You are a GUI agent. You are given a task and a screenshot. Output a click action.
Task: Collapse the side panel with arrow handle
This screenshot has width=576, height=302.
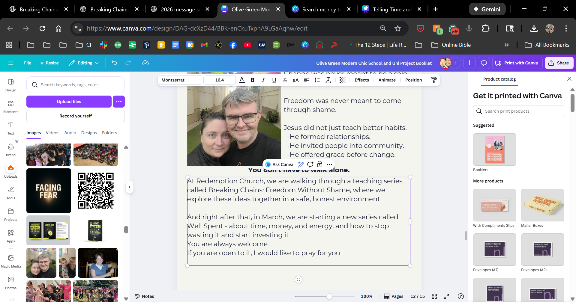[130, 188]
